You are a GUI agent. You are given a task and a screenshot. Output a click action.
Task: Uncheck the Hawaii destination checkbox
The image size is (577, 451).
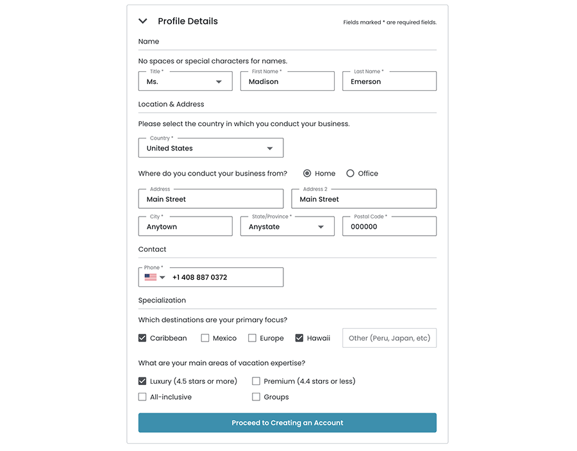299,338
